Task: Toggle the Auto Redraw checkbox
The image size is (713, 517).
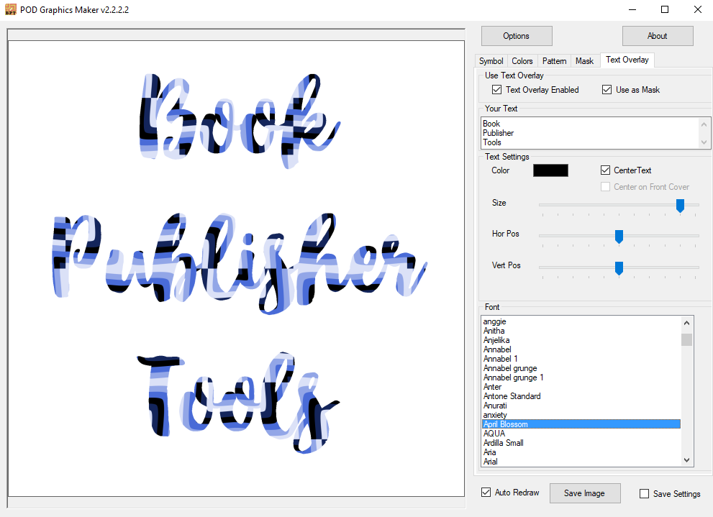Action: [486, 493]
